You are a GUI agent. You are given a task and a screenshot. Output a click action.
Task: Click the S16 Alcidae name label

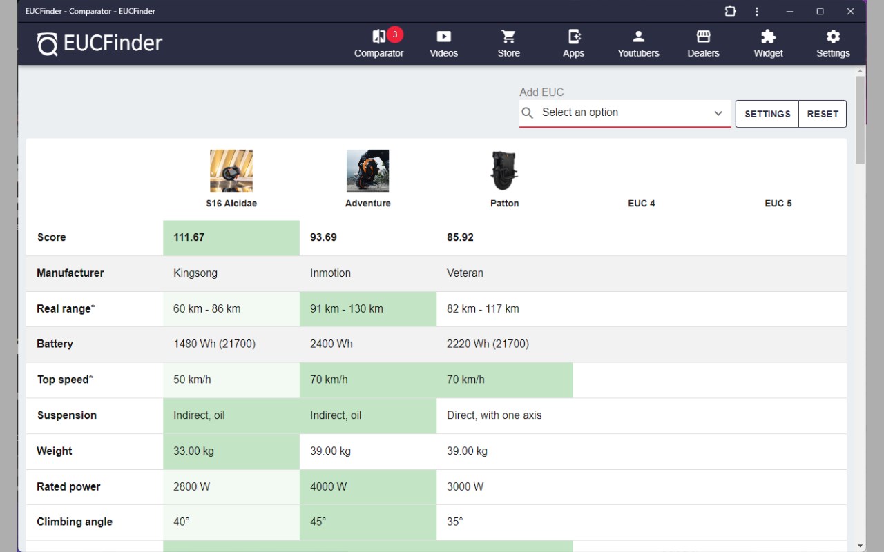coord(231,204)
